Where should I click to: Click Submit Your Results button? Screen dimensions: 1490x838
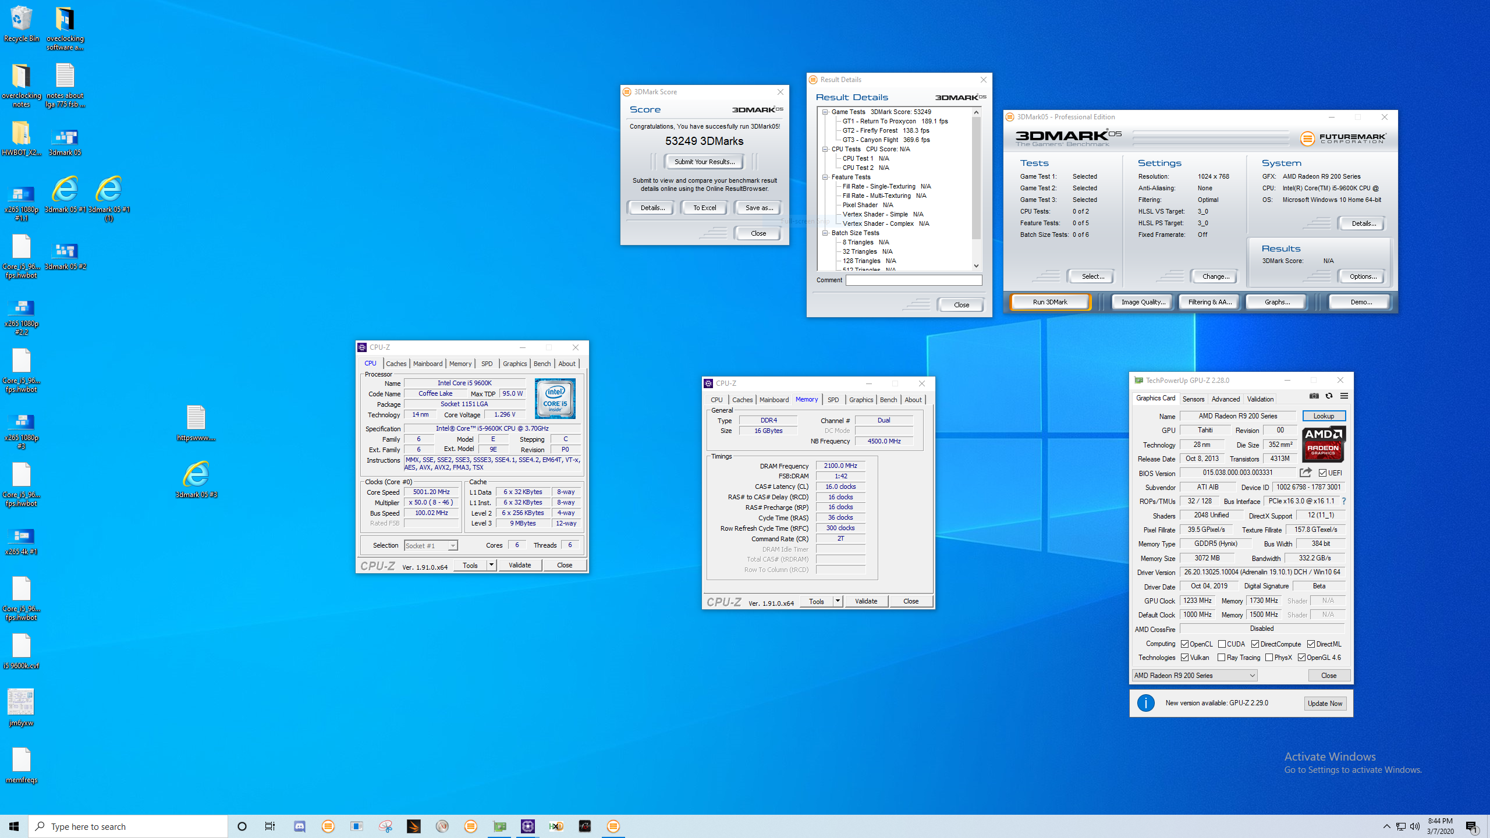tap(705, 162)
